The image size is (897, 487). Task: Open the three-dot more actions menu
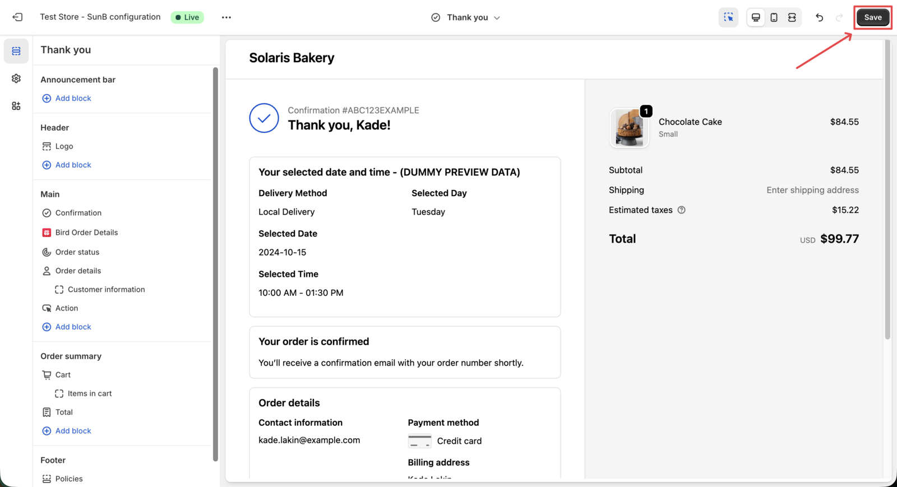coord(226,17)
